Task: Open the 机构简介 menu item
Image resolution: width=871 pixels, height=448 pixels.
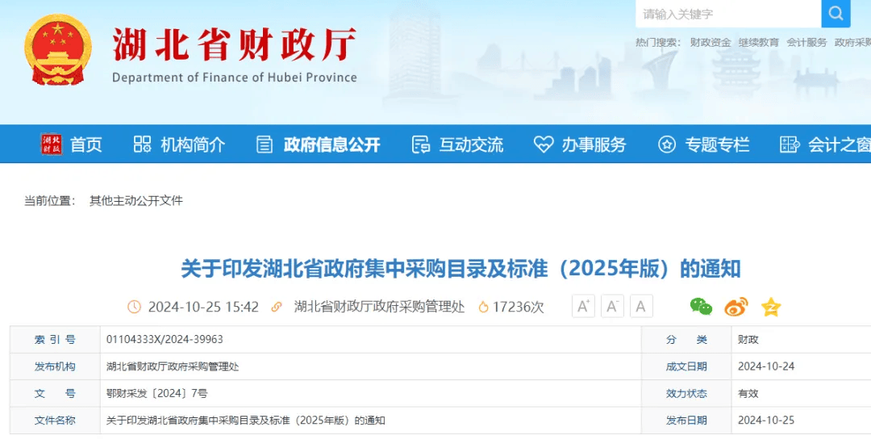Action: 193,144
